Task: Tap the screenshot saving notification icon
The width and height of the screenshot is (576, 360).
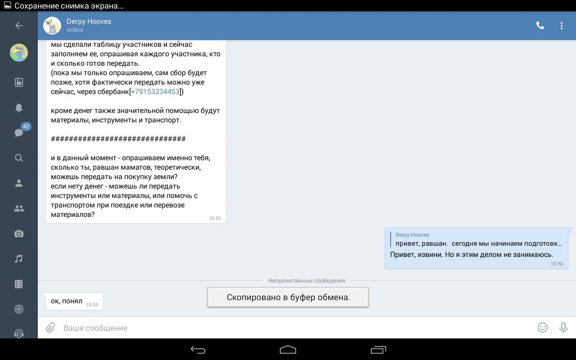Action: [x=7, y=6]
